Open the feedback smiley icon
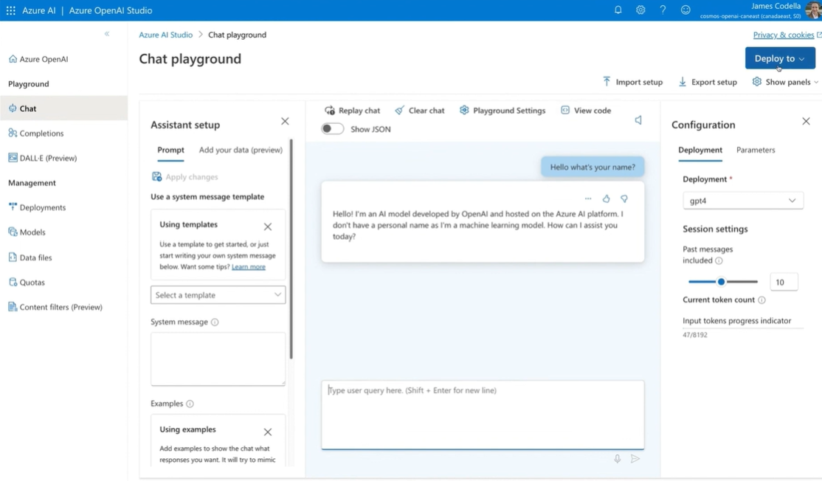Viewport: 822px width, 481px height. [685, 10]
